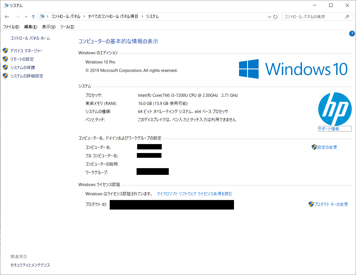Click the Forward navigation arrow

[18, 17]
